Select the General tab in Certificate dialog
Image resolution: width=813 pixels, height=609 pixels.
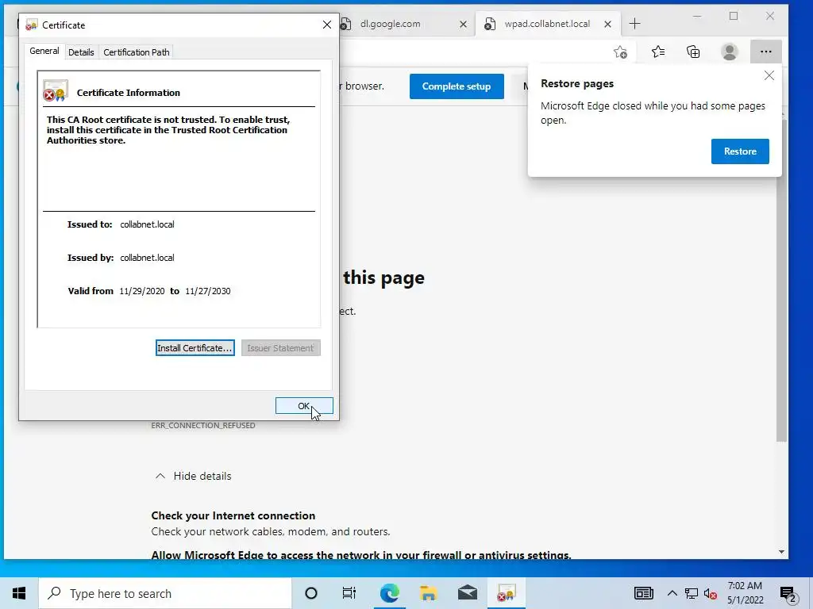coord(44,52)
